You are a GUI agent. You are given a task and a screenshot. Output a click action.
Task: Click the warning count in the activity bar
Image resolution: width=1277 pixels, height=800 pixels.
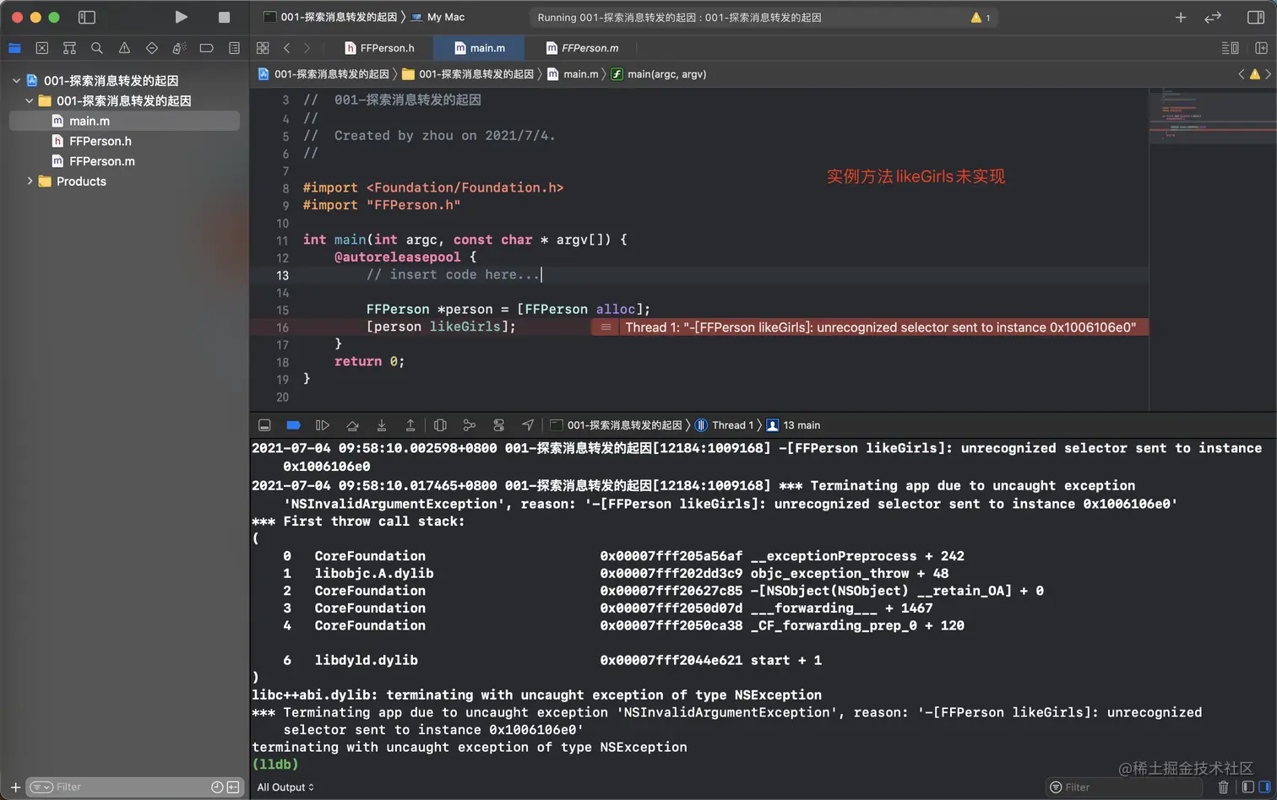tap(981, 17)
